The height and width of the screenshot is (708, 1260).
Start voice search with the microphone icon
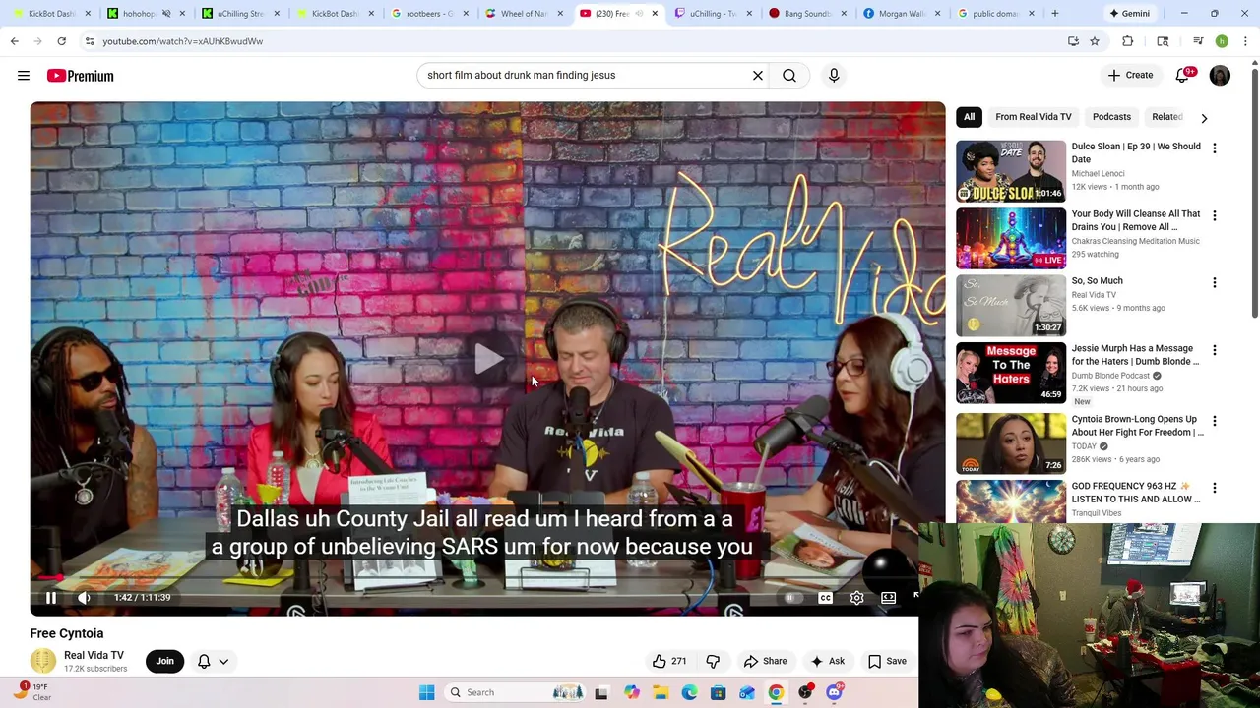(834, 75)
